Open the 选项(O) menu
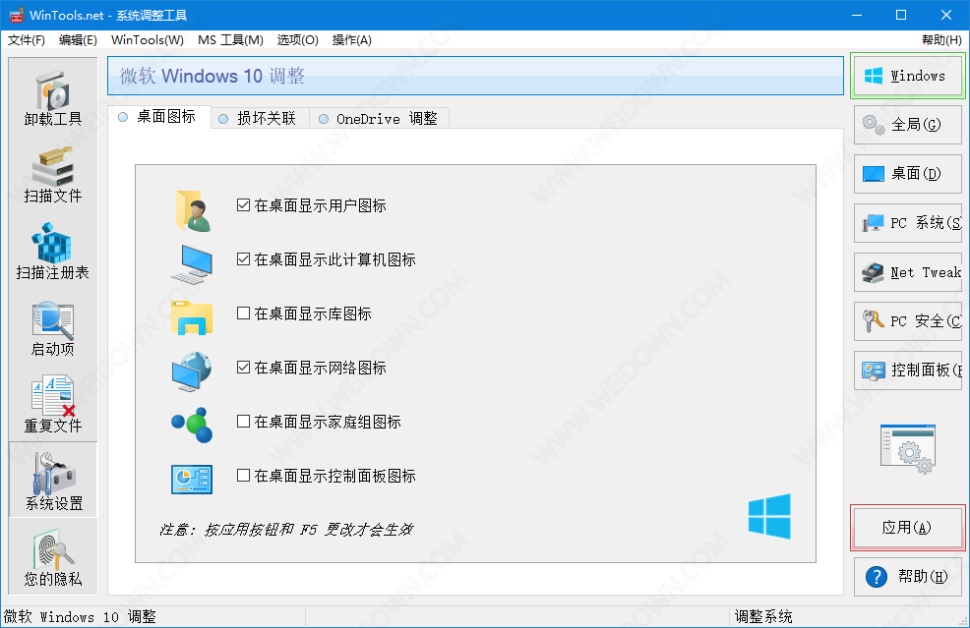This screenshot has width=970, height=628. click(297, 40)
